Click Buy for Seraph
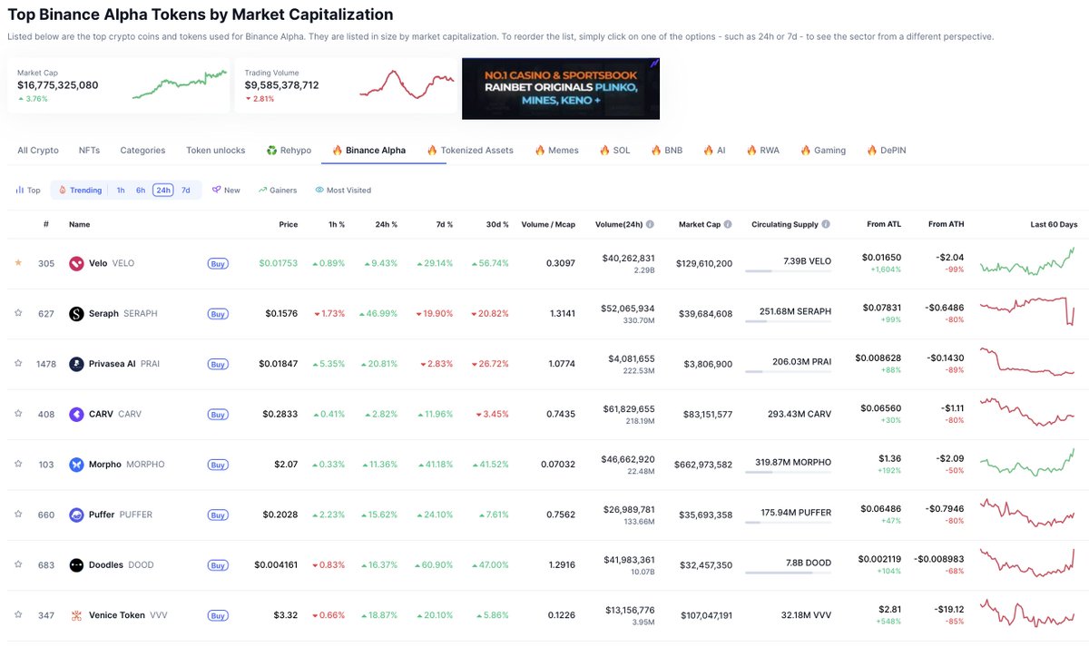The width and height of the screenshot is (1089, 647). click(218, 314)
